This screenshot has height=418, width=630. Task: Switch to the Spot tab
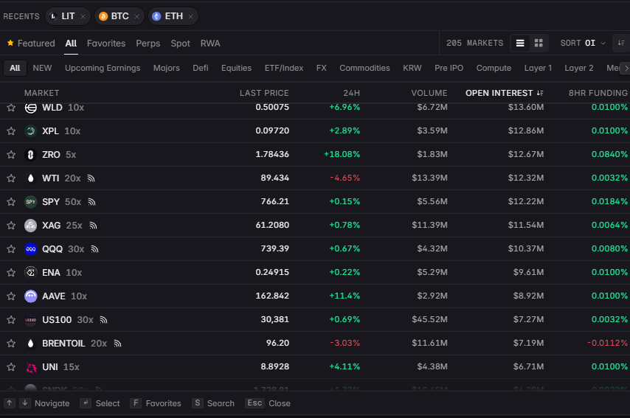coord(180,43)
